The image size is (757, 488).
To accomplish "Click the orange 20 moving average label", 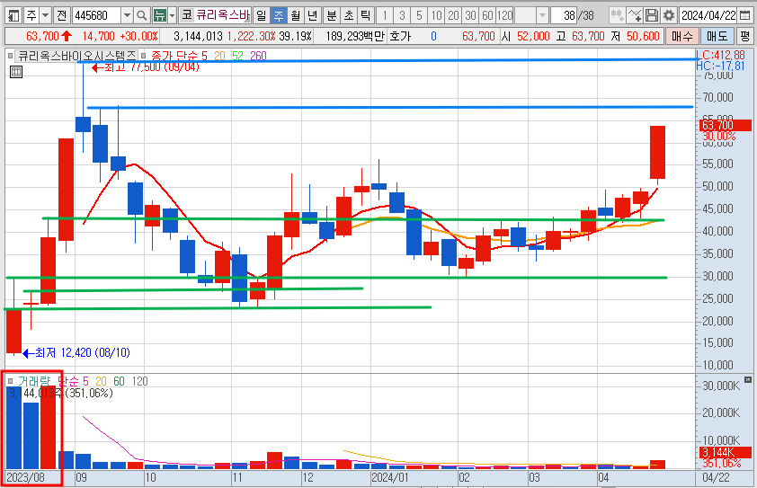I will [x=219, y=56].
